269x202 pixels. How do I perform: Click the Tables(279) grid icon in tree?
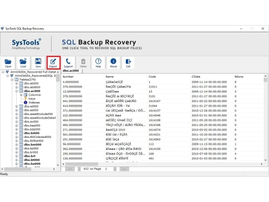[x=17, y=80]
